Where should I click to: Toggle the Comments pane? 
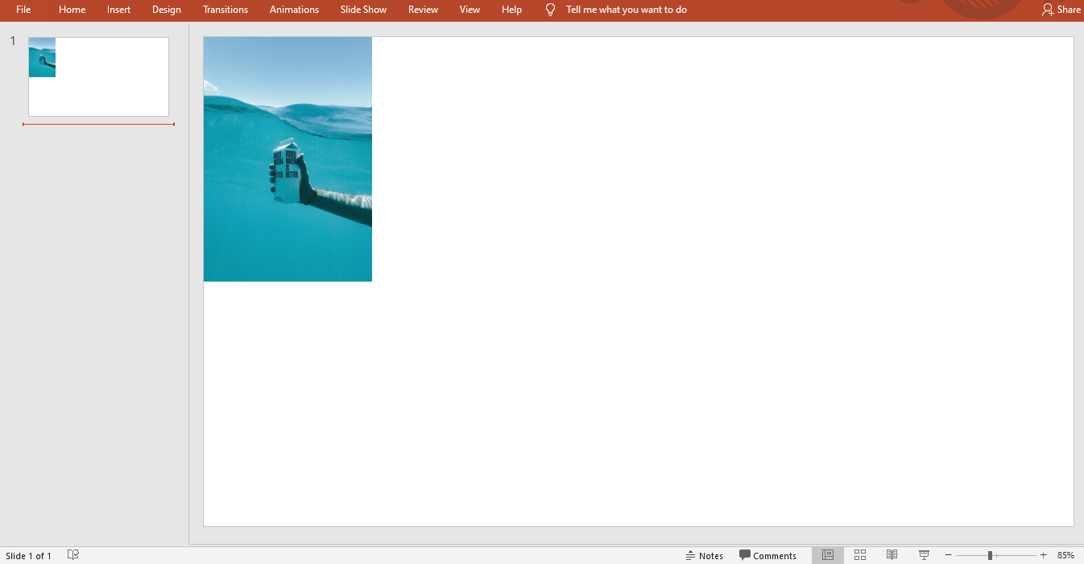[x=767, y=555]
